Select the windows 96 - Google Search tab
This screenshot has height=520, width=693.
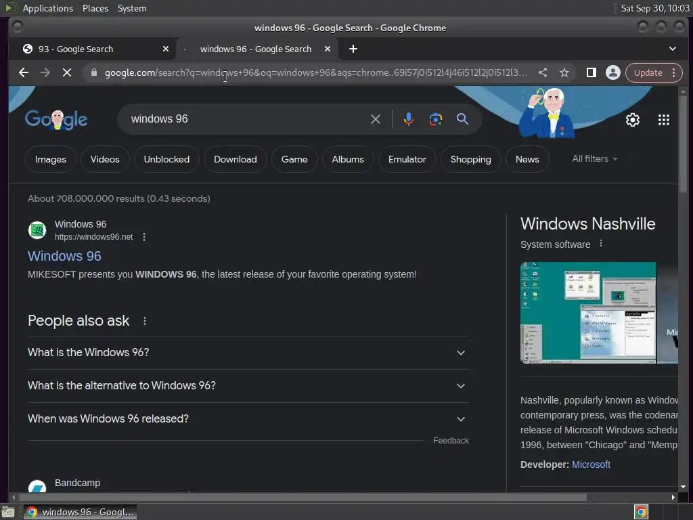pos(256,49)
